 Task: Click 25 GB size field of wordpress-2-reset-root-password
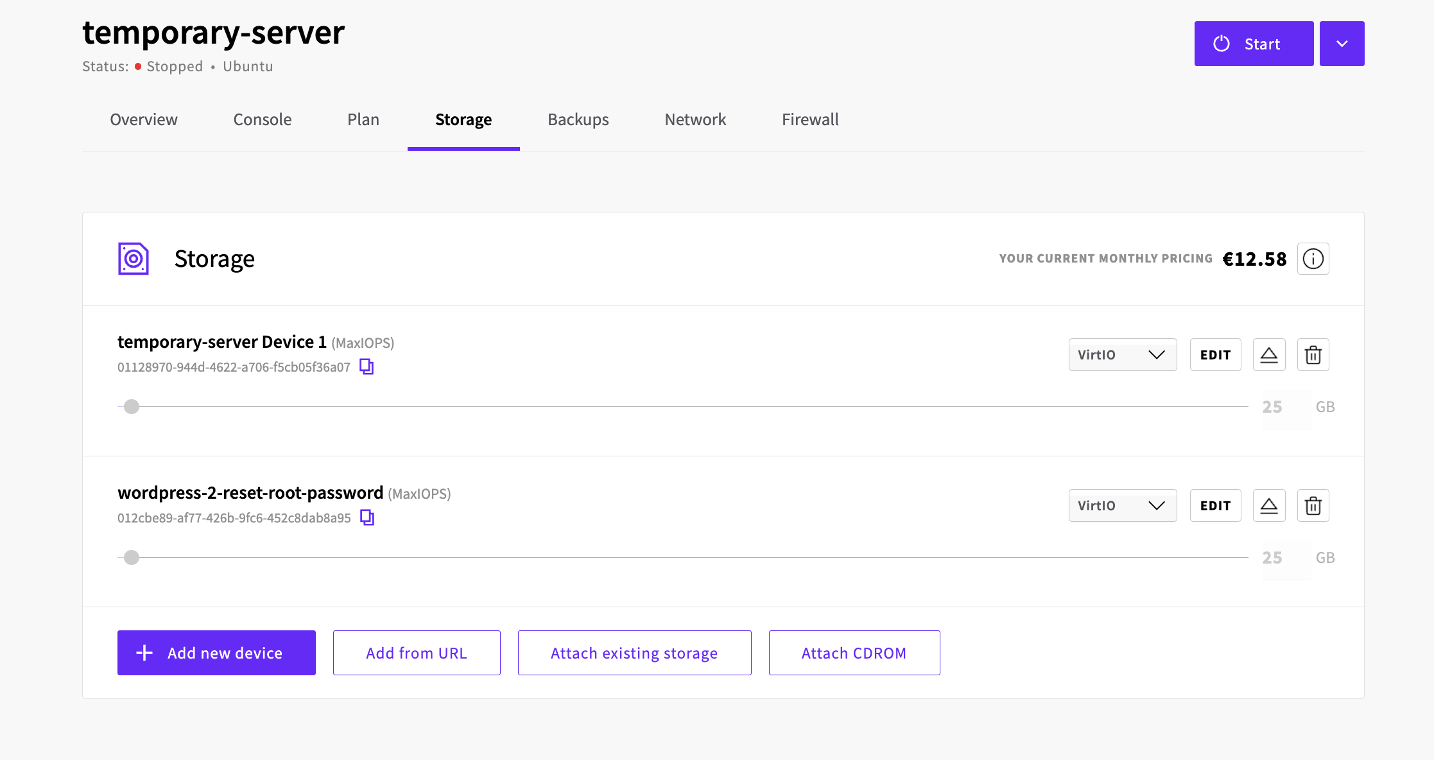tap(1286, 558)
